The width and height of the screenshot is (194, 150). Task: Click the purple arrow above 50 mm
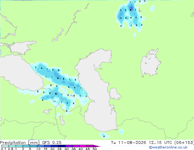97,146
